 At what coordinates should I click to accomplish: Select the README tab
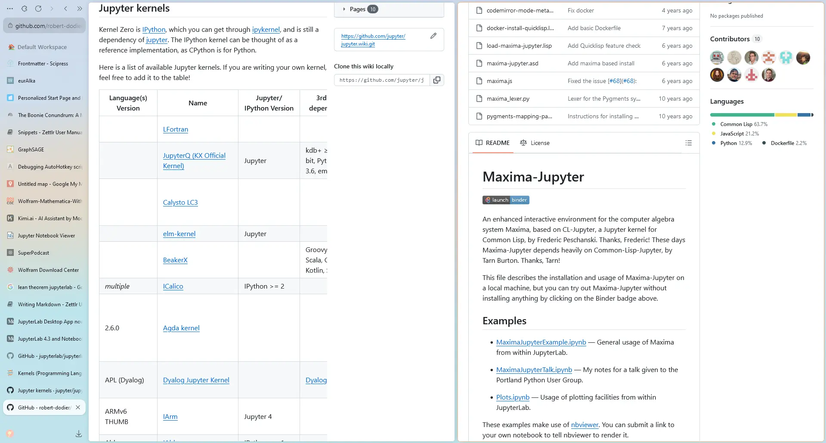point(492,143)
